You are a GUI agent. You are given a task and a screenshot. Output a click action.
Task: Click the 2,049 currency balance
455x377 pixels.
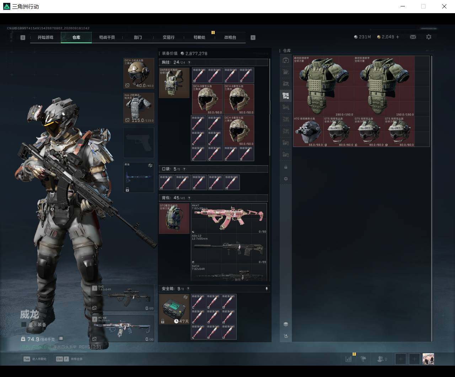[386, 37]
